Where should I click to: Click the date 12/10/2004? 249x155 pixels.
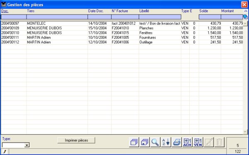click(98, 42)
